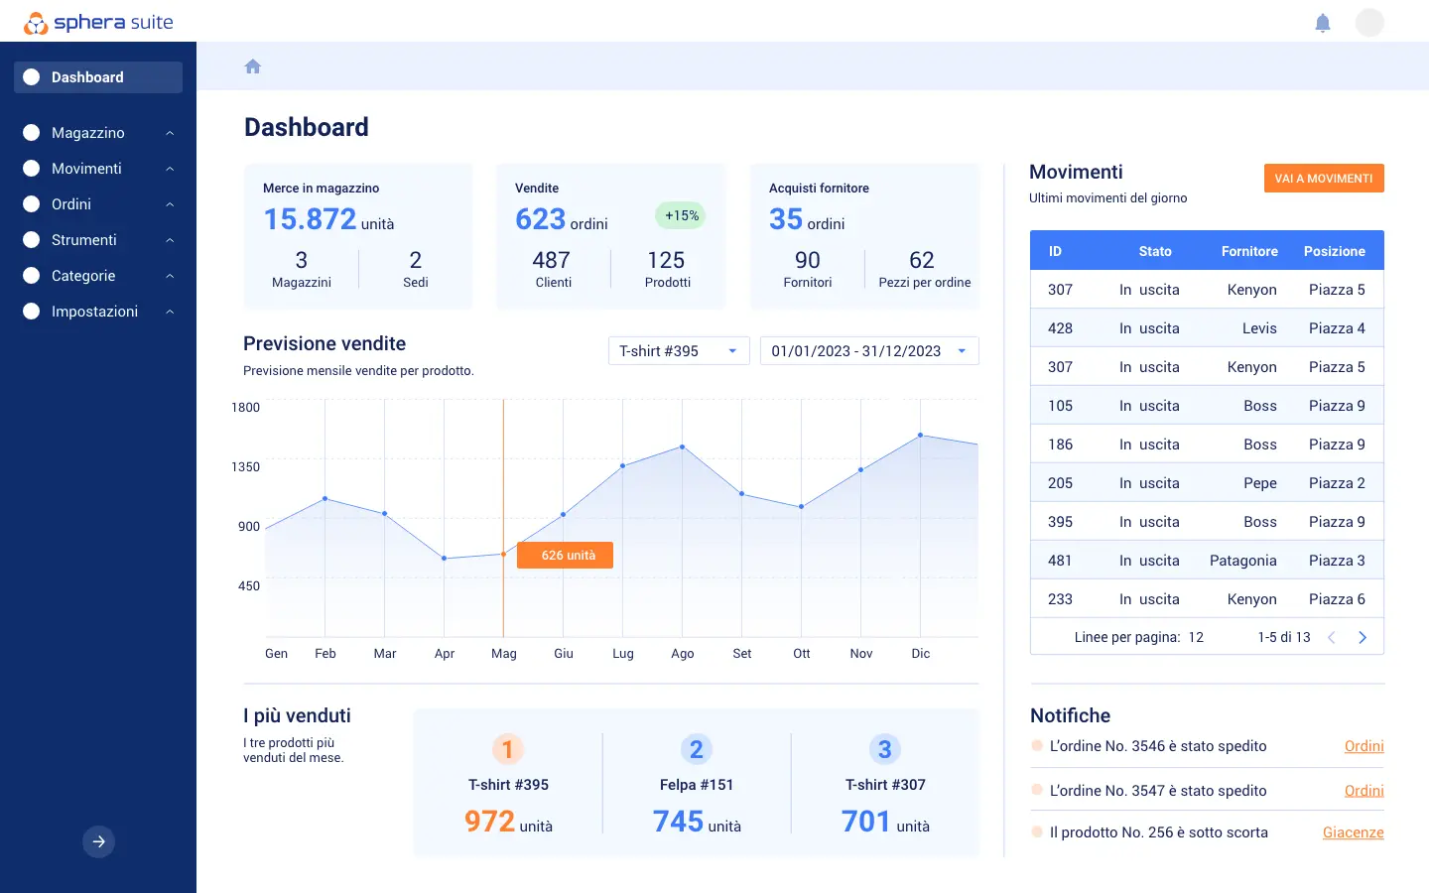
Task: Click the Magazzino sidebar circle icon
Action: pos(32,133)
